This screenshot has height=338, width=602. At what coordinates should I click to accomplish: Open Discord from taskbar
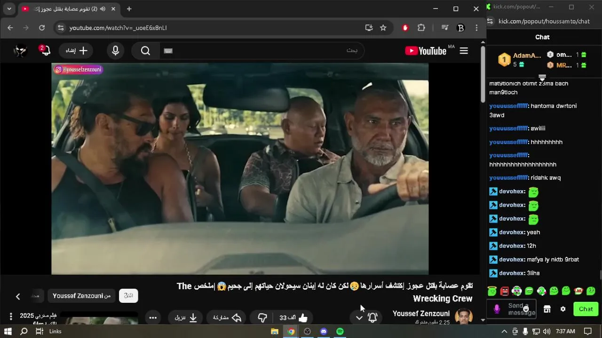pos(324,331)
